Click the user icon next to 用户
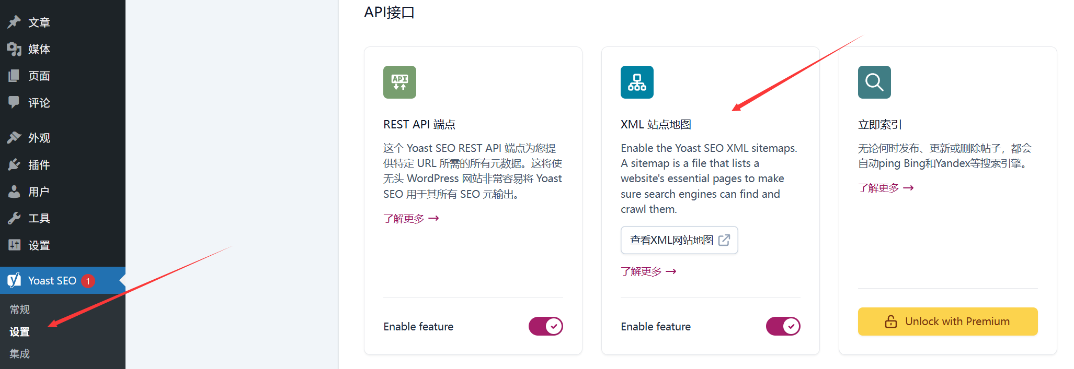 tap(14, 192)
